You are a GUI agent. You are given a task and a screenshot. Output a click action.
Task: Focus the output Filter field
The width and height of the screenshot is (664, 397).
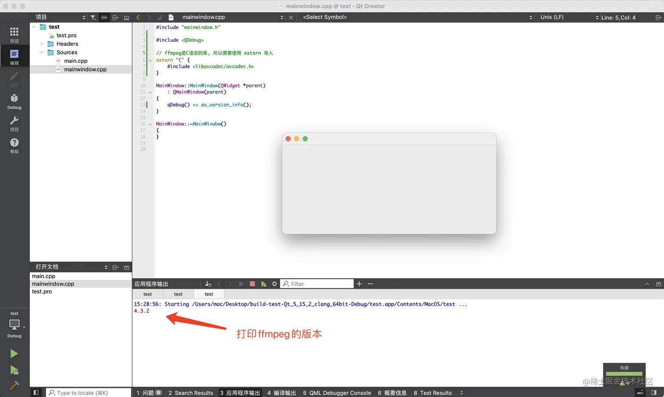[x=317, y=284]
